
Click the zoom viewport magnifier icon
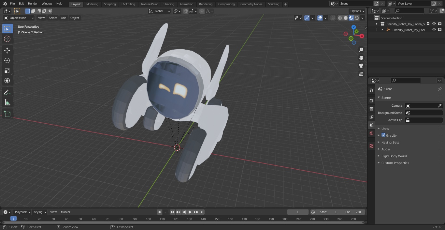coord(361,50)
